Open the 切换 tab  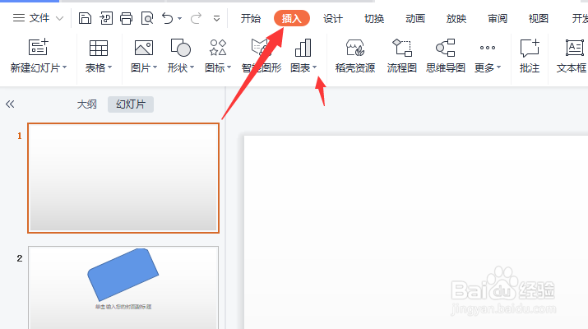point(374,18)
